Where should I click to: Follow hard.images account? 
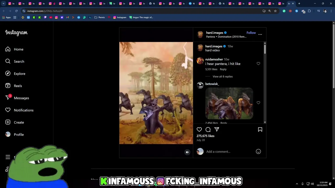pos(251,33)
